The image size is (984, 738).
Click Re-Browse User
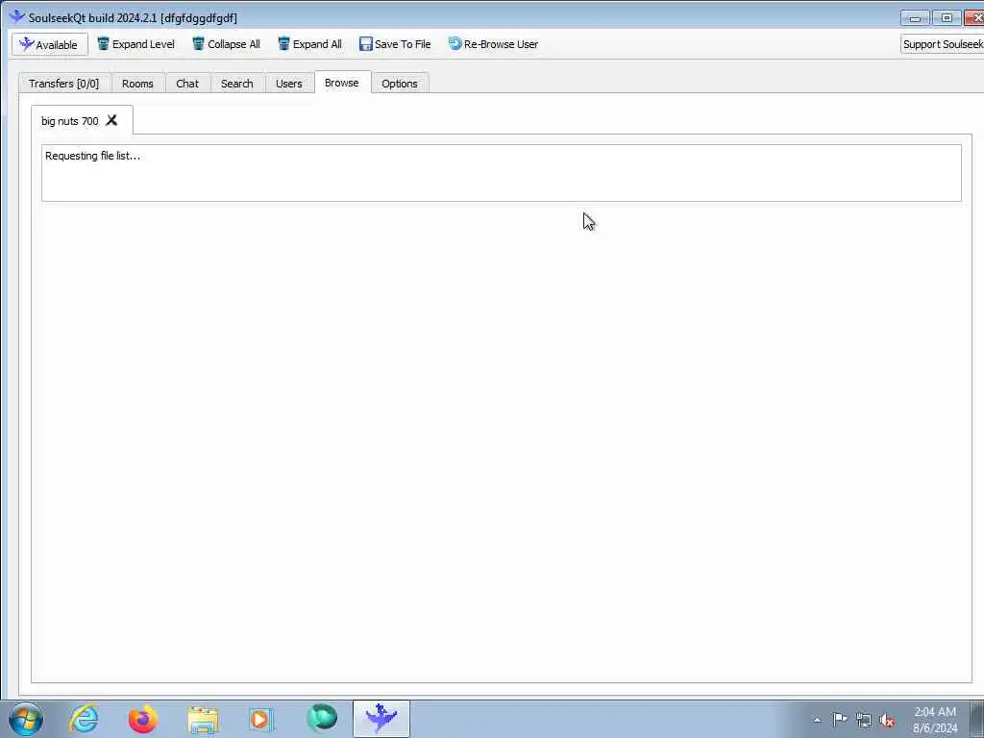pos(493,44)
